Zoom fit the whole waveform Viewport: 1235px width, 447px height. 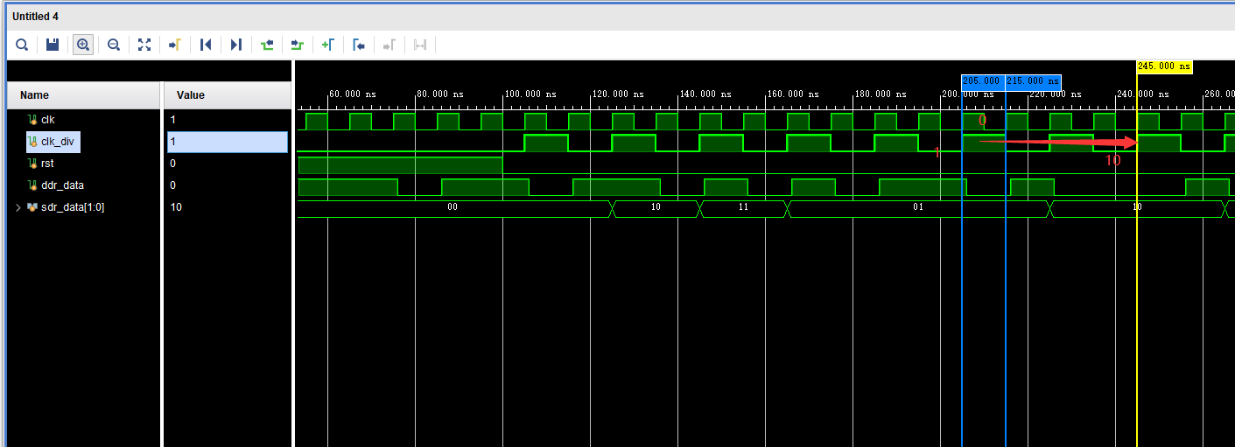pyautogui.click(x=144, y=45)
